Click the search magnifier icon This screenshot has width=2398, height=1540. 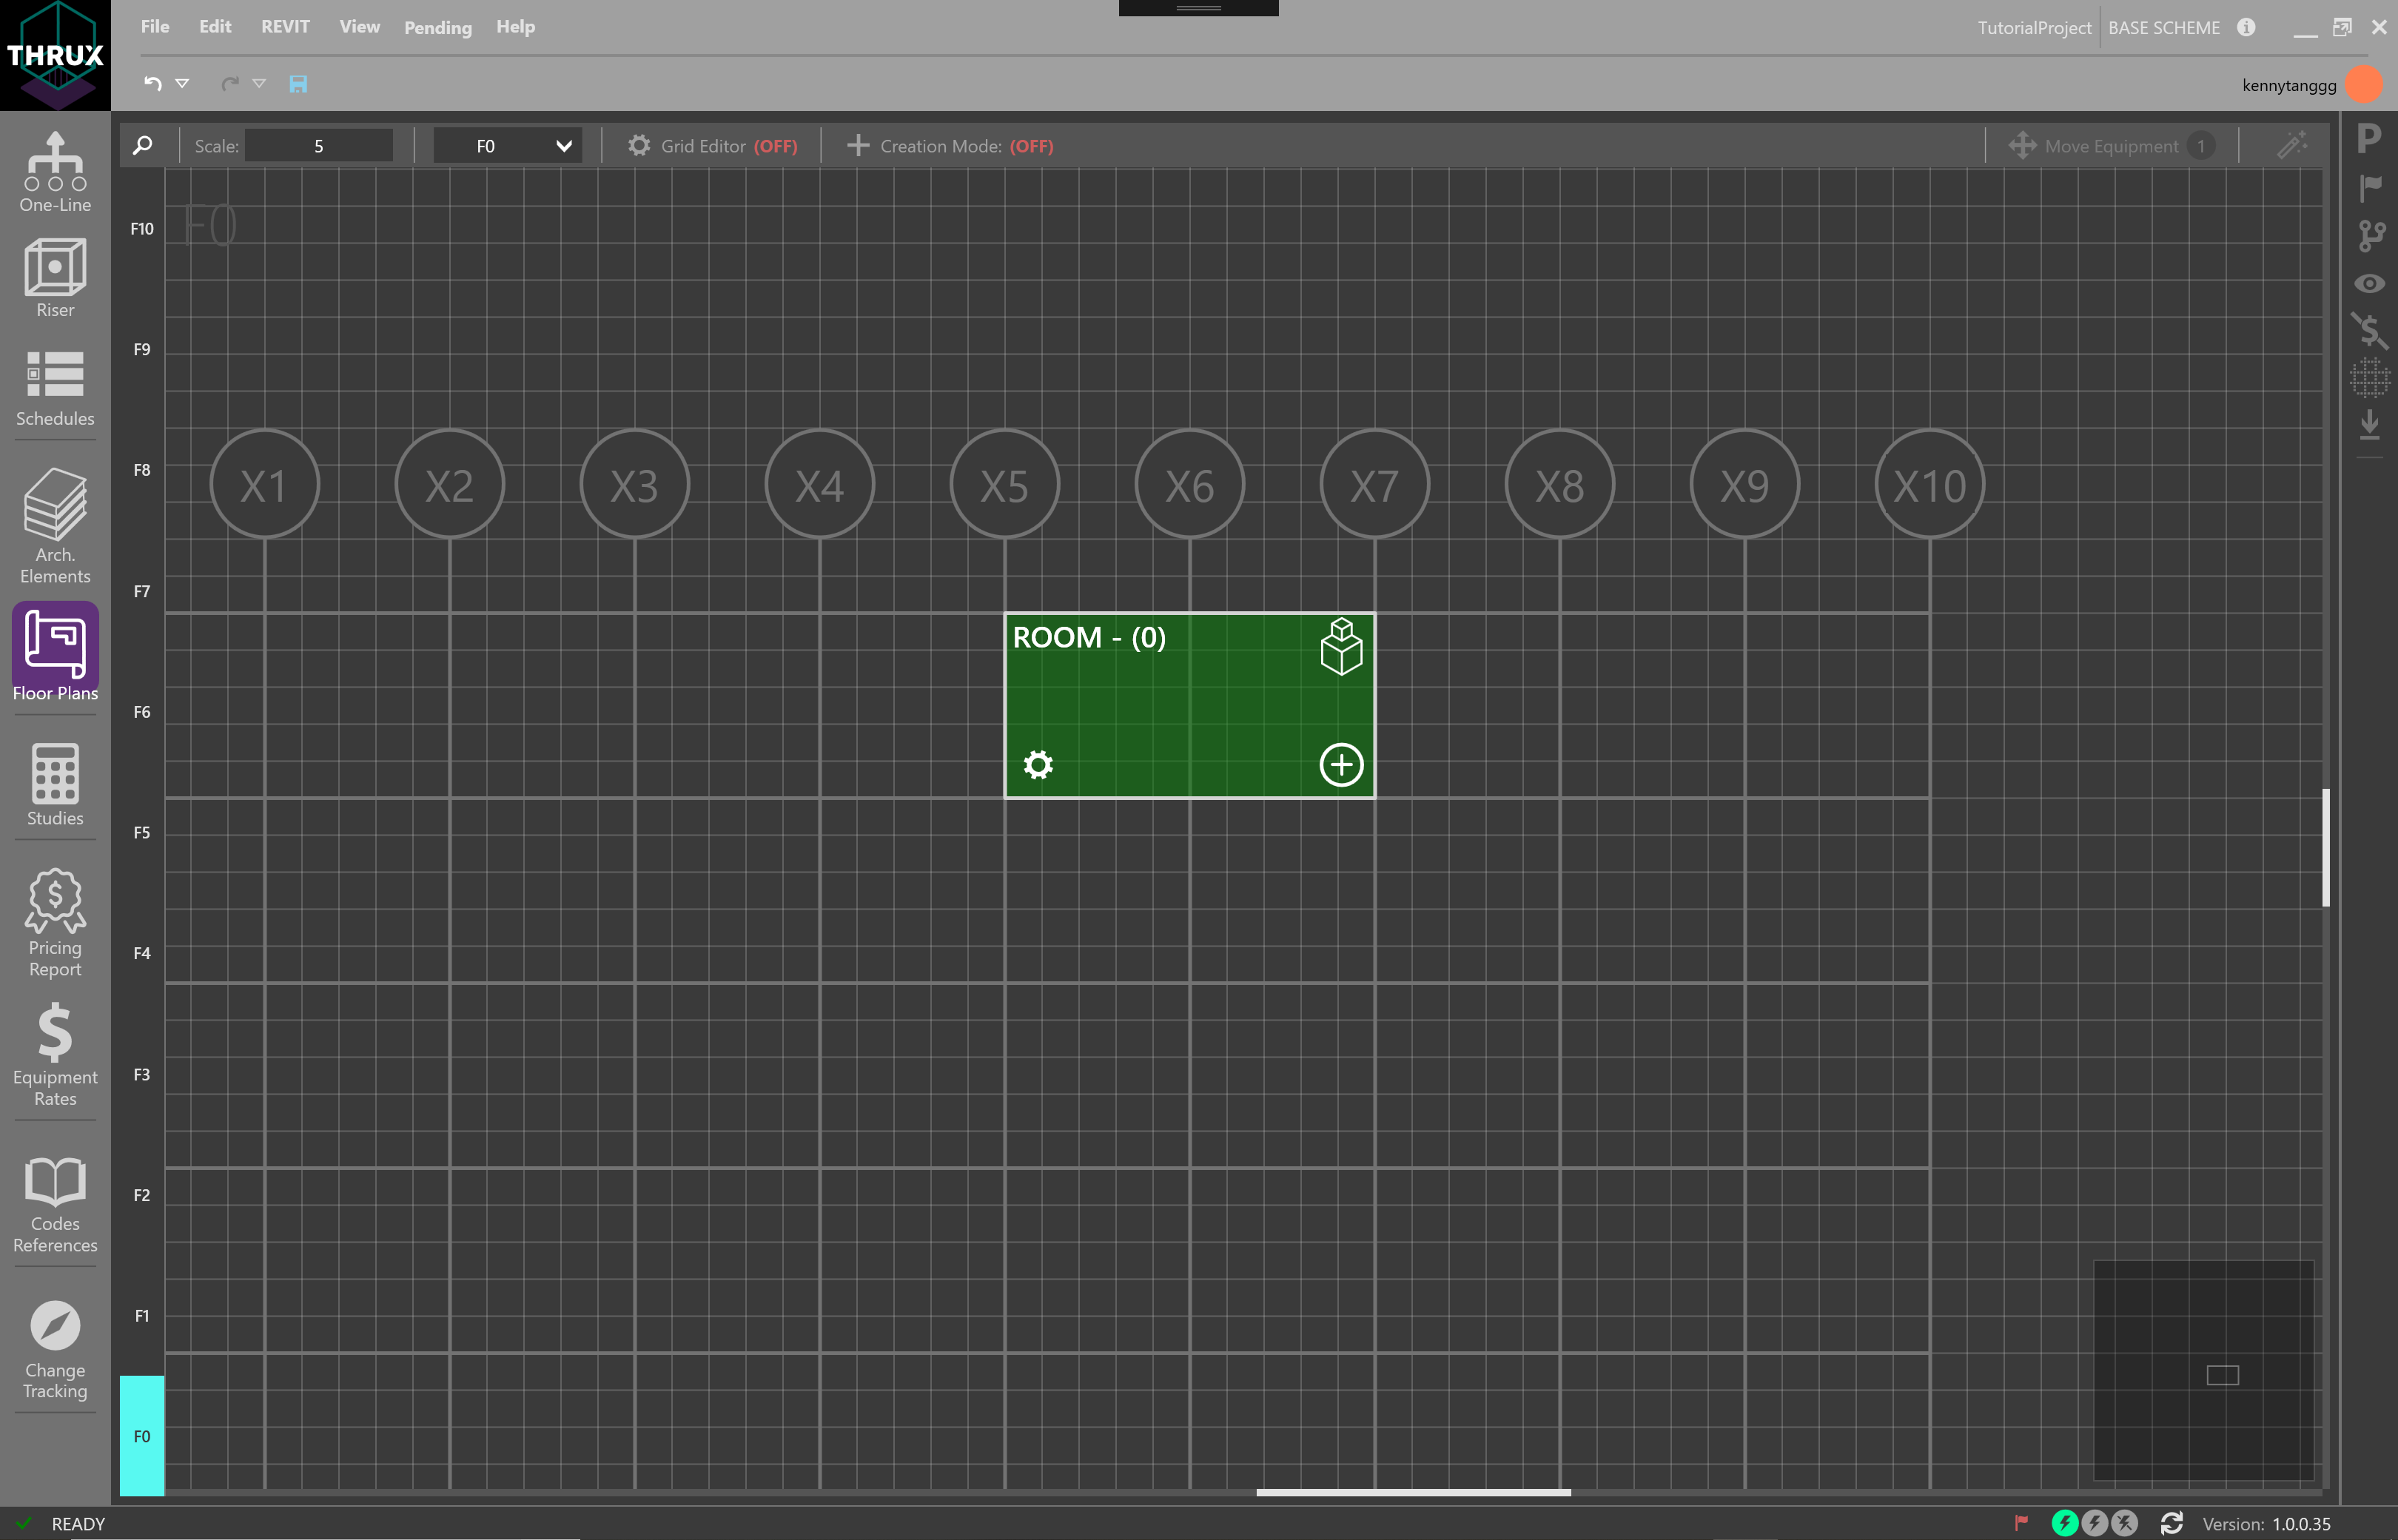[x=143, y=146]
